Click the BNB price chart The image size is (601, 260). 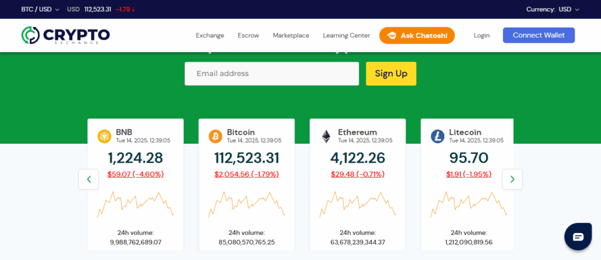[136, 204]
